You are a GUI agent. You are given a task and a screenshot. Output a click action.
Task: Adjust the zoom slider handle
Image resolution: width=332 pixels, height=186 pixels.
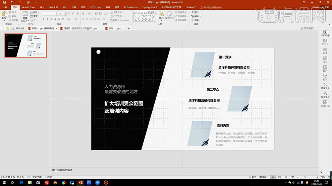tap(305, 177)
